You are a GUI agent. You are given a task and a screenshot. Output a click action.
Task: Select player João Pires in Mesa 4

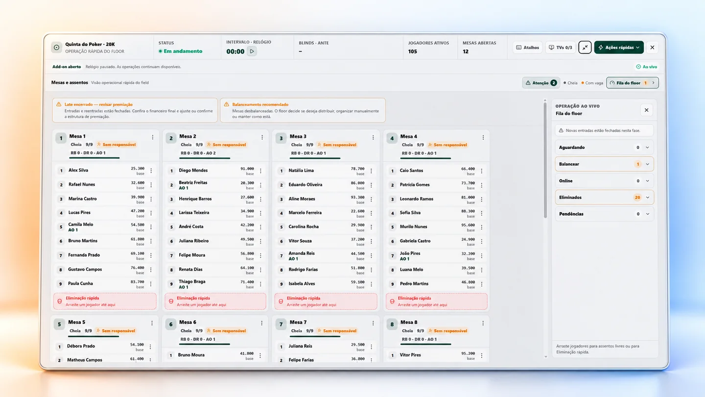click(437, 256)
